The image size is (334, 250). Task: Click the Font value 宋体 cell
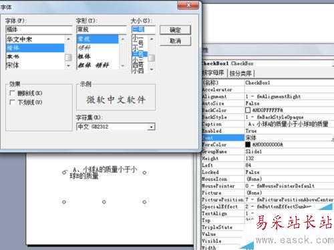287,138
